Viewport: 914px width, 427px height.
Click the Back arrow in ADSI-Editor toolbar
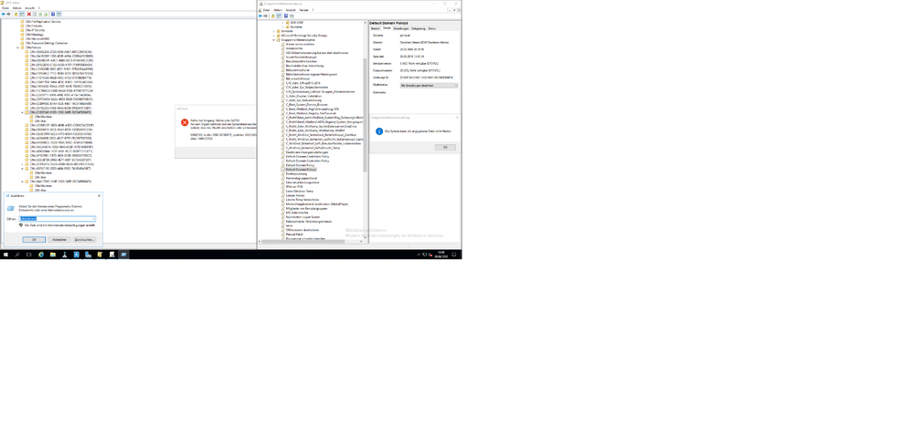[x=4, y=15]
